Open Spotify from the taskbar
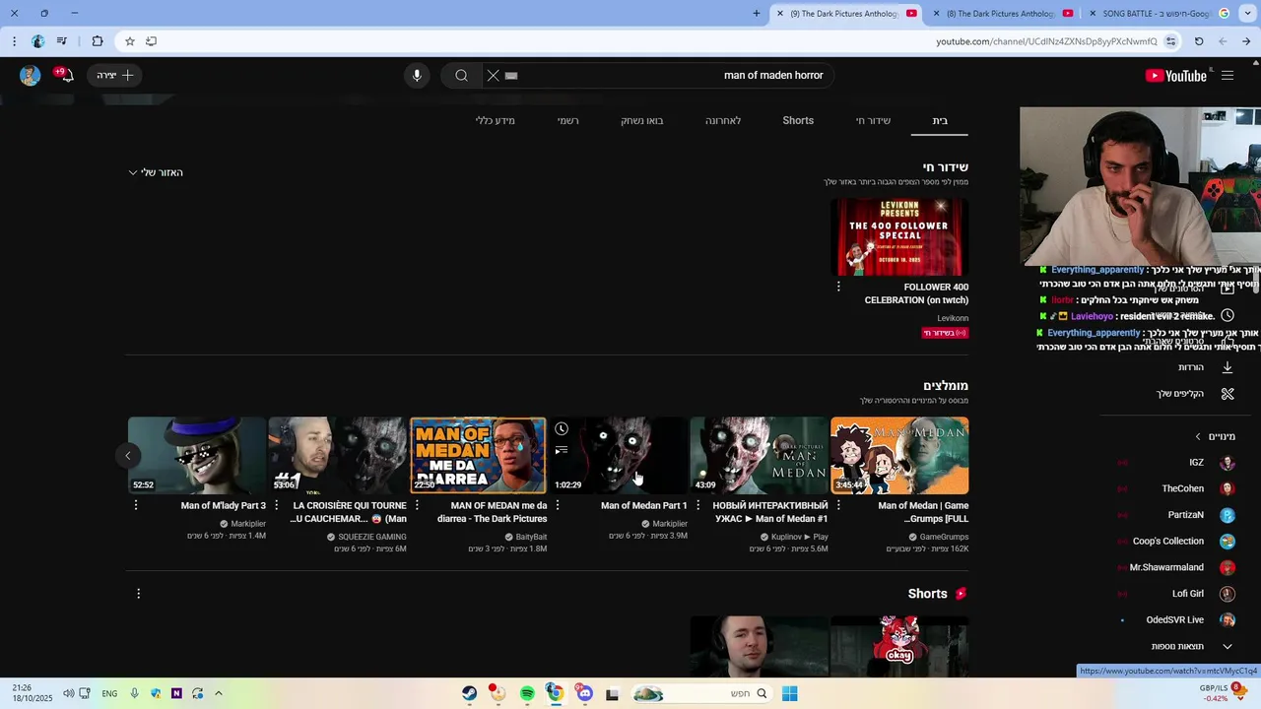The image size is (1261, 709). [x=527, y=693]
